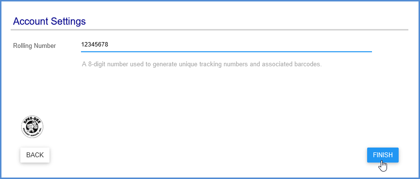Go back with the BACK button

pos(35,155)
